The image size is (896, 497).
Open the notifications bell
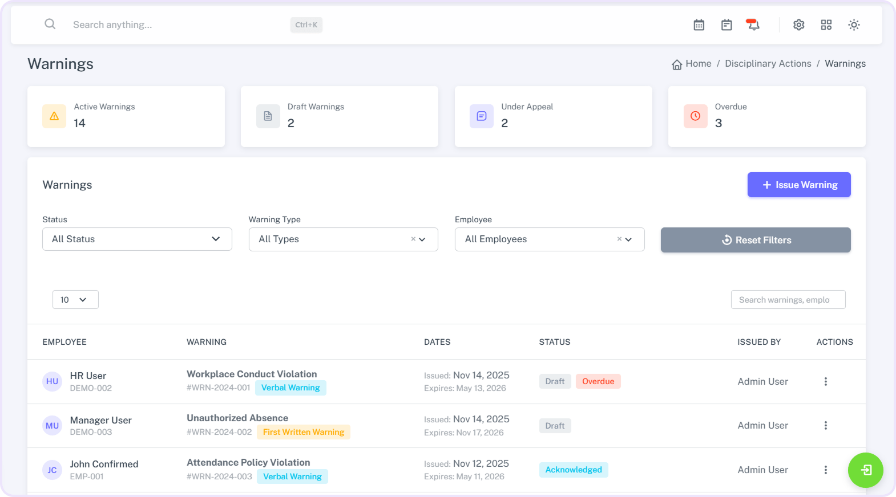[753, 25]
